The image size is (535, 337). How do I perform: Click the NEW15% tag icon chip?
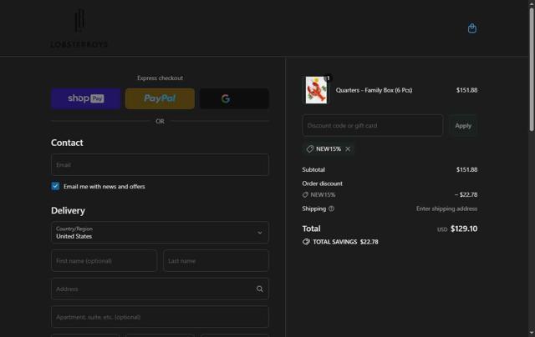point(310,148)
